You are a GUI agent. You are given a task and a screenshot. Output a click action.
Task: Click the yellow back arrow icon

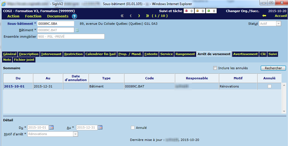point(264,16)
